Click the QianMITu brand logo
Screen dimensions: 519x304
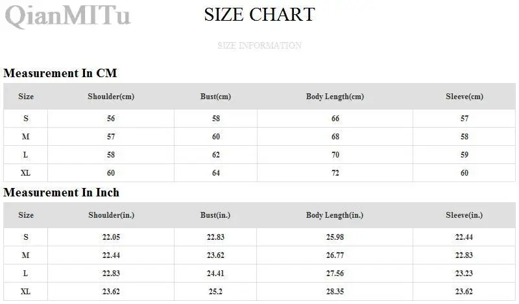tap(68, 16)
